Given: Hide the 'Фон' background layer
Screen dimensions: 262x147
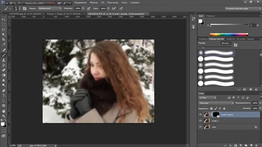Looking at the screenshot, I should point(200,127).
